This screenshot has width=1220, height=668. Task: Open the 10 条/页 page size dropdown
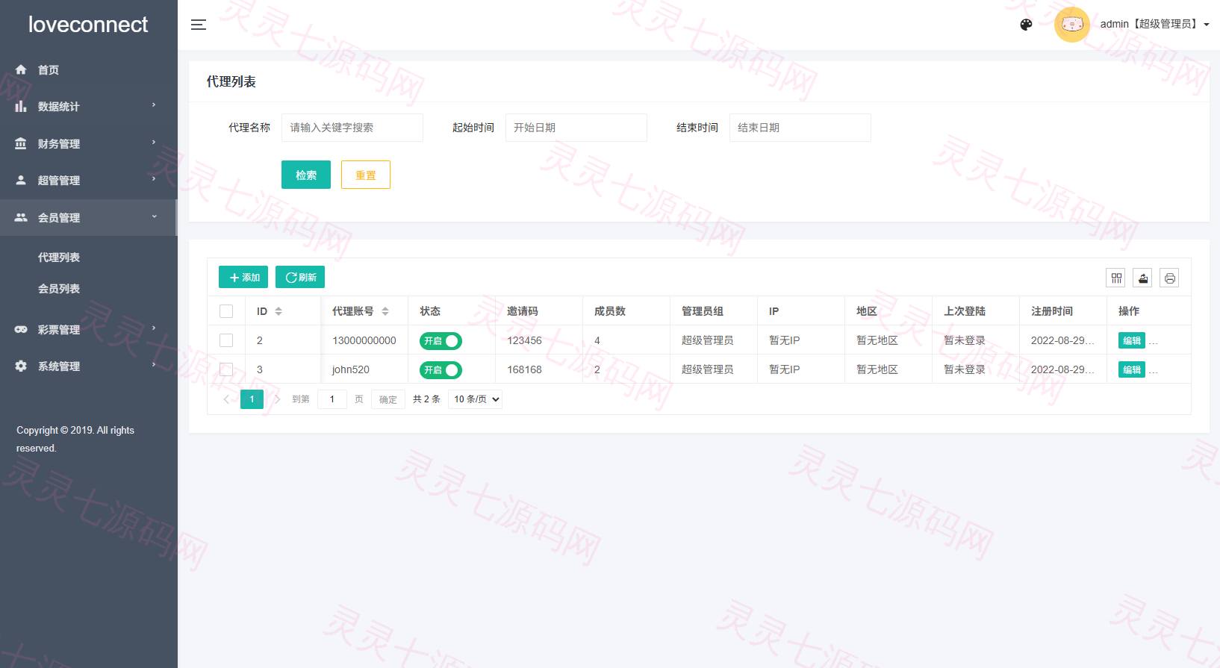click(475, 399)
